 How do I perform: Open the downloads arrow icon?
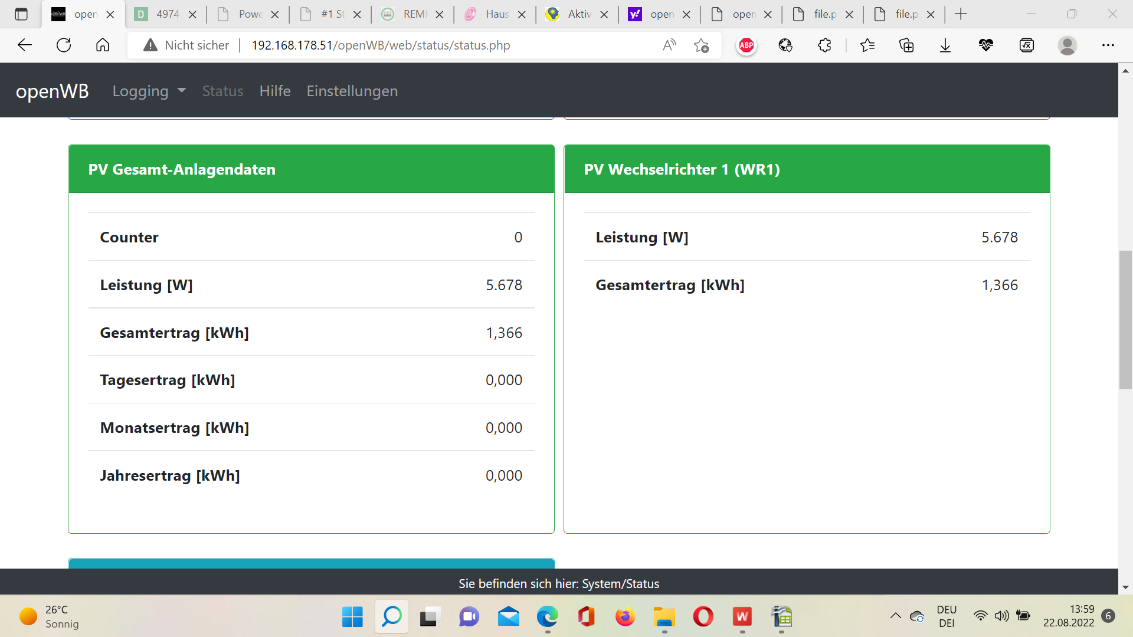tap(945, 45)
